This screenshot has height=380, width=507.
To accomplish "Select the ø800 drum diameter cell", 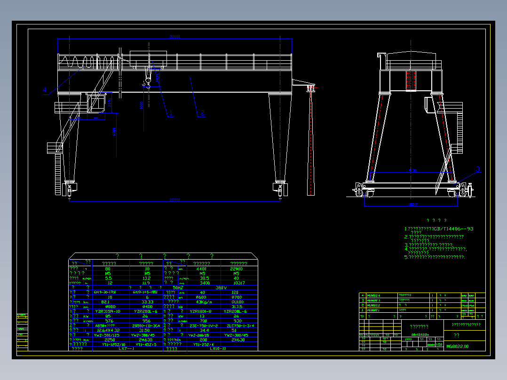I will 110,307.
